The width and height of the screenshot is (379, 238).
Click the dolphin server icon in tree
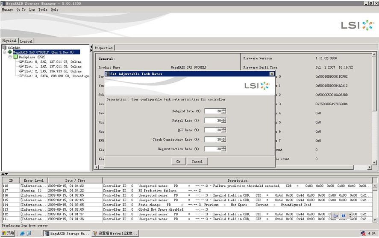click(5, 47)
